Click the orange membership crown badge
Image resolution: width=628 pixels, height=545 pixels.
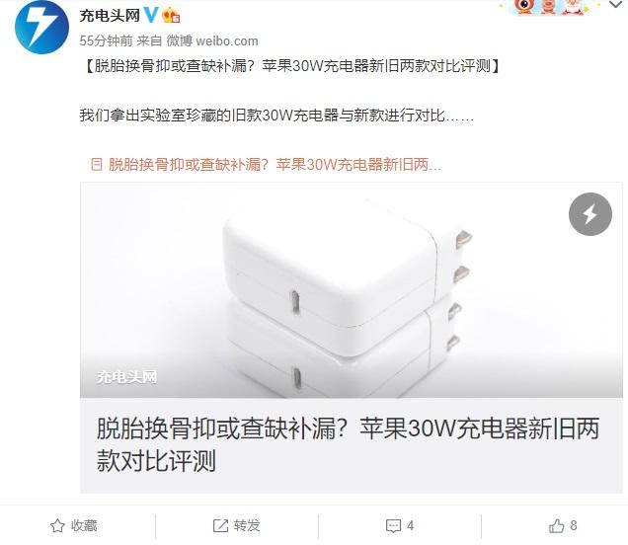(x=171, y=16)
